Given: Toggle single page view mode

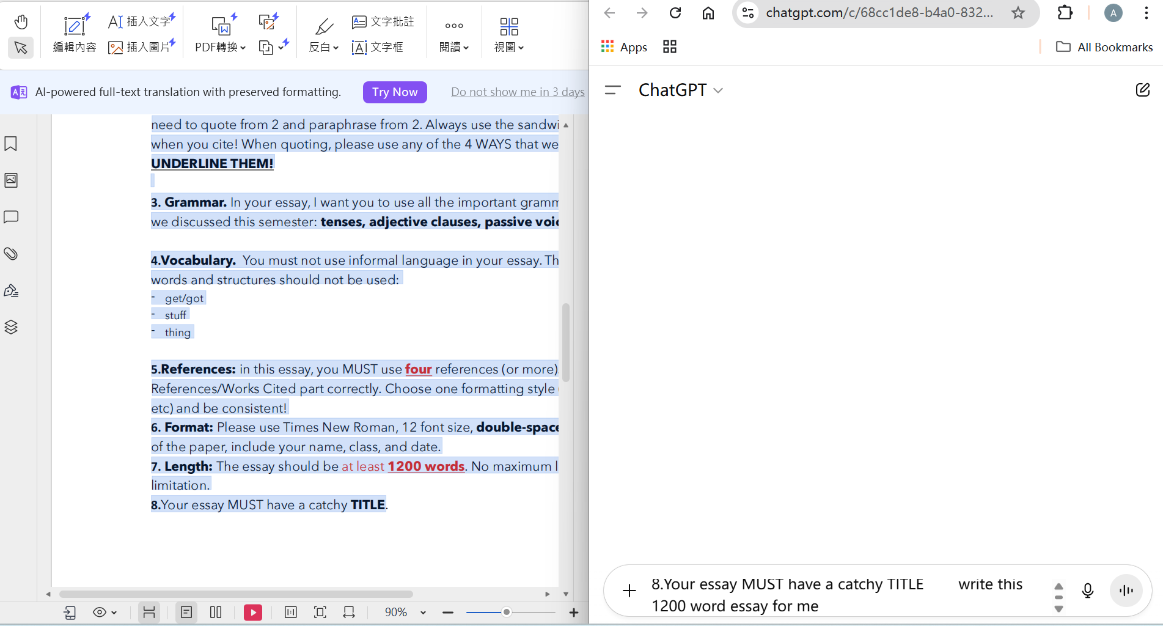Looking at the screenshot, I should (186, 612).
